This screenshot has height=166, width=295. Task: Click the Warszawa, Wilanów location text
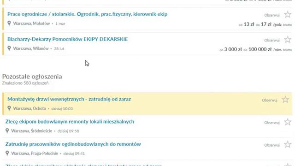(31, 48)
